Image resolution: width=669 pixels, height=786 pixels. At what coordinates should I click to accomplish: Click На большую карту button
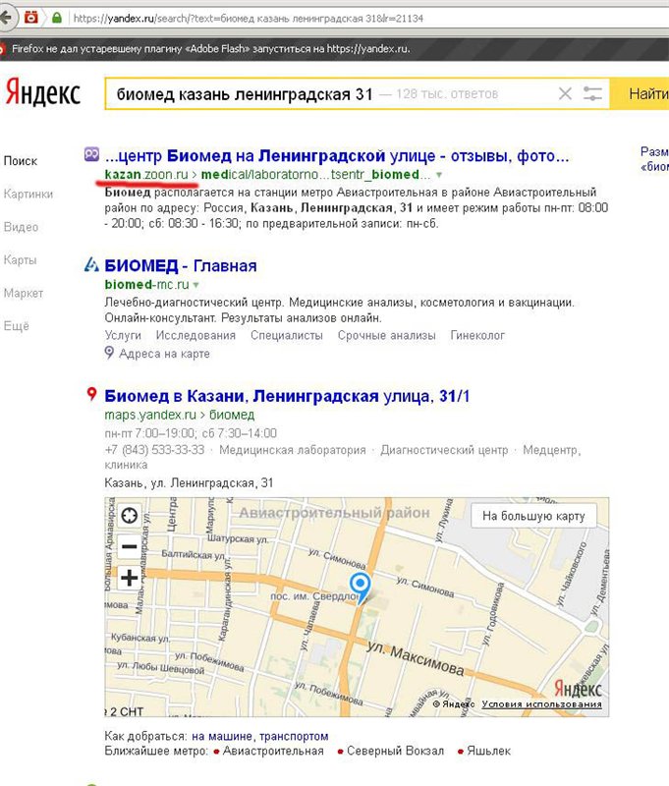point(533,516)
